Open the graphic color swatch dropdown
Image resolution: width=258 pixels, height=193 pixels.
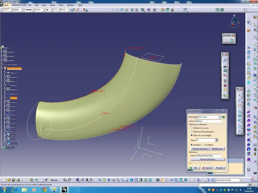(x=11, y=10)
